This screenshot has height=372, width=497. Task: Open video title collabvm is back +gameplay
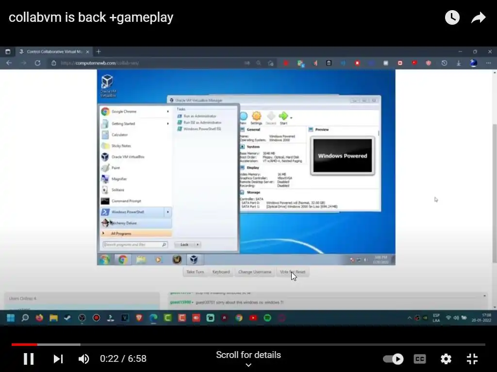[x=91, y=17]
